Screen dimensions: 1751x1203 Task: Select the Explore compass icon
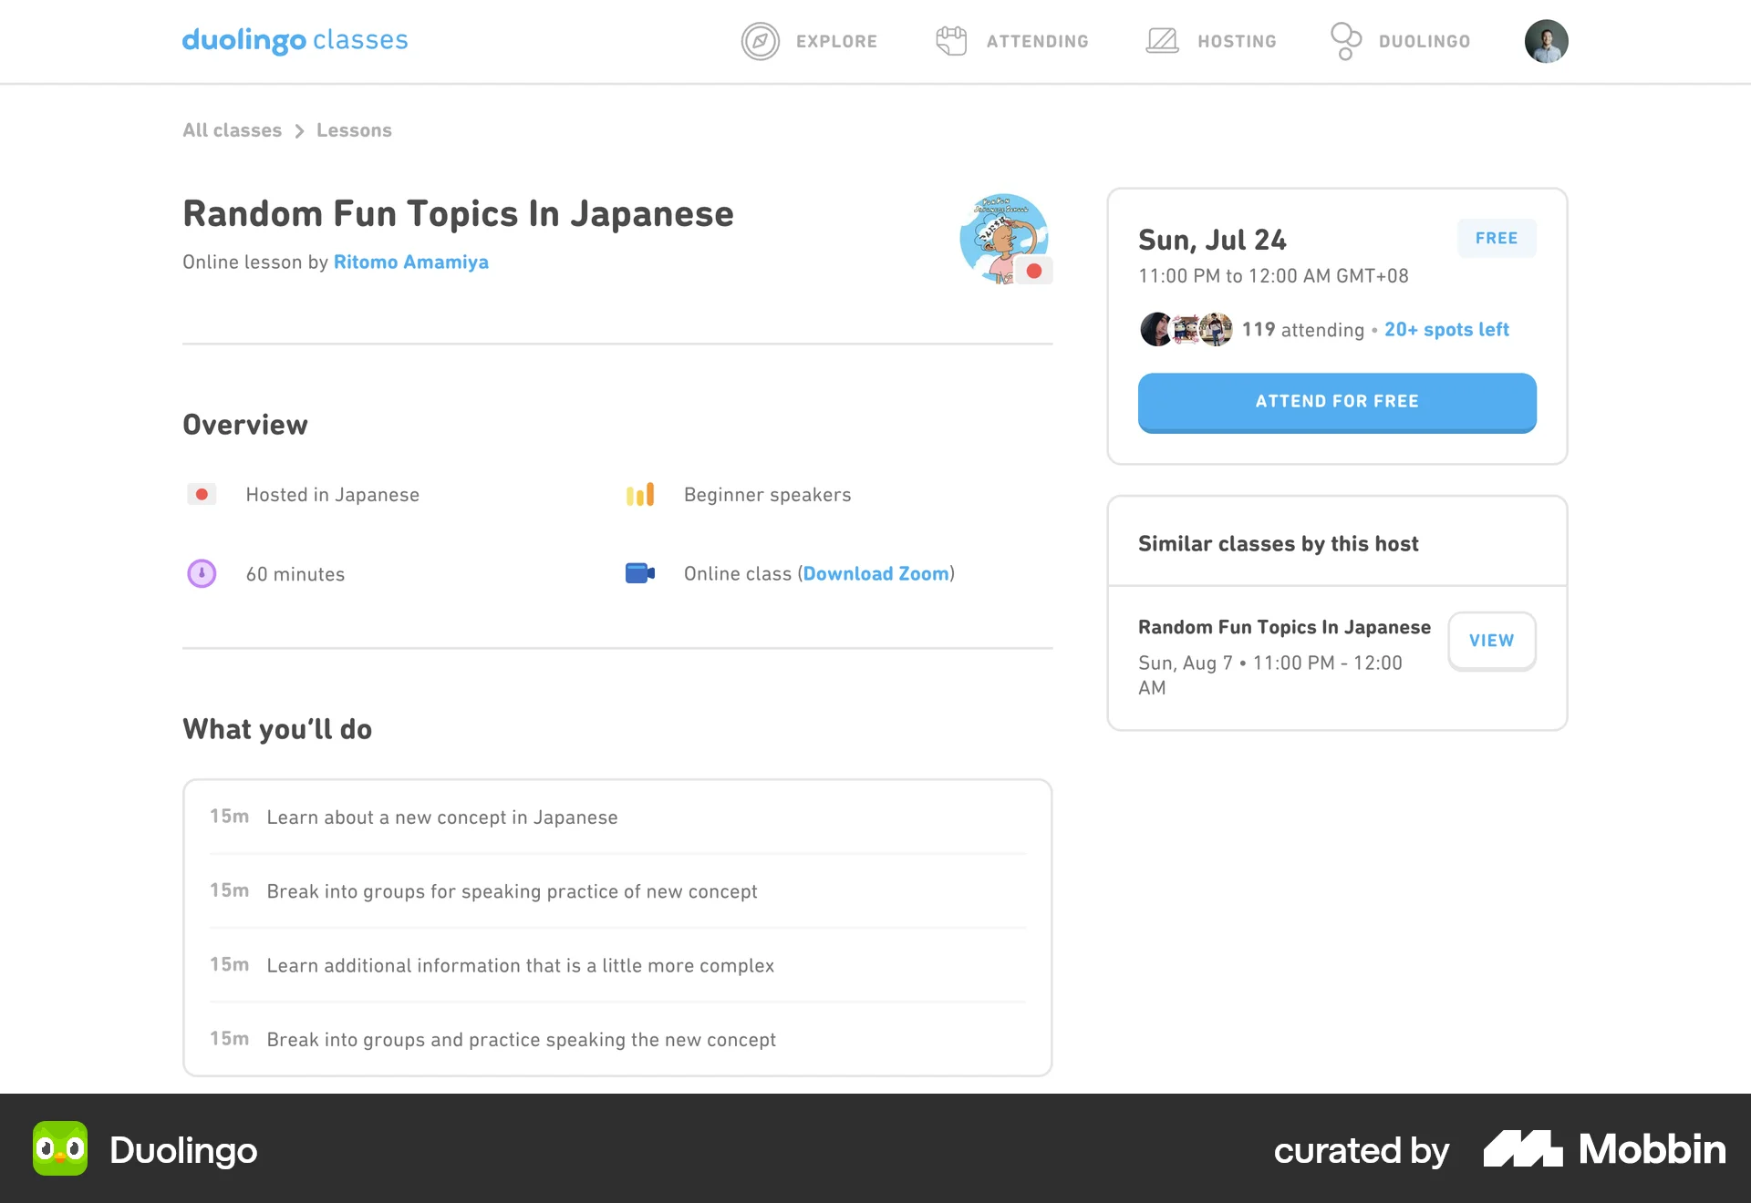point(761,41)
